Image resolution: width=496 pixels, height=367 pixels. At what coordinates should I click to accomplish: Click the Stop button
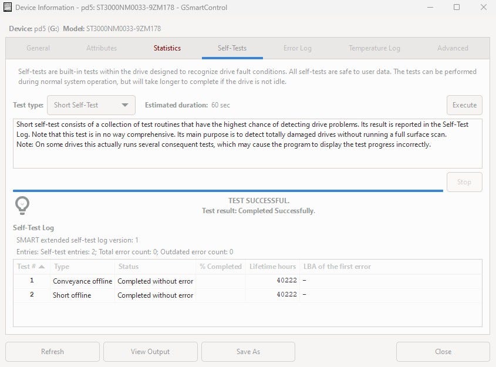coord(464,182)
